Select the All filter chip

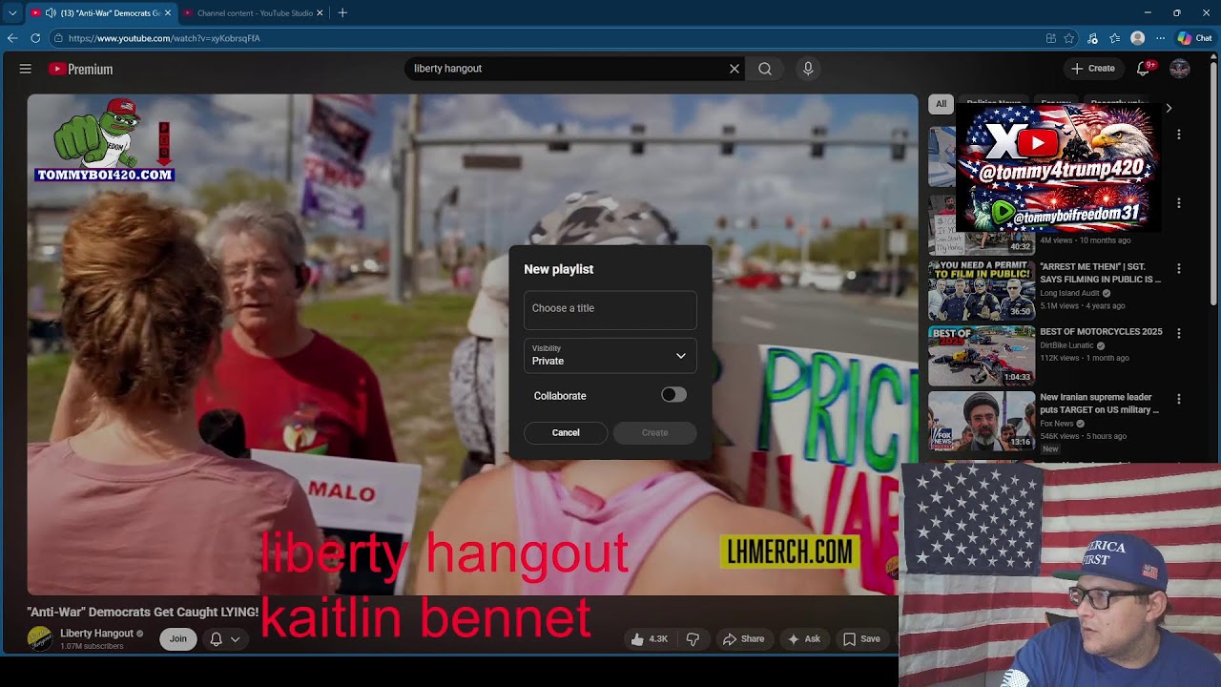[x=941, y=104]
